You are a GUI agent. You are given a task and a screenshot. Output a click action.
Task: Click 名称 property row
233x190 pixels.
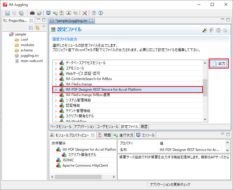coord(170,150)
